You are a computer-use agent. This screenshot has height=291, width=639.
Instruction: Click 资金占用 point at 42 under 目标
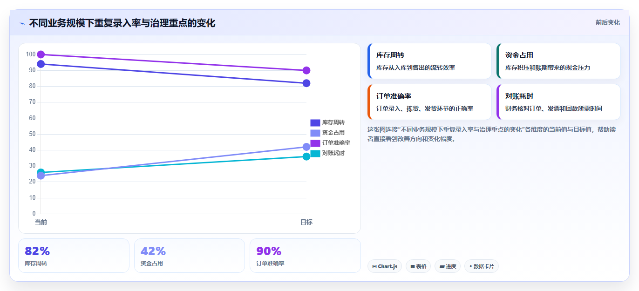click(306, 147)
